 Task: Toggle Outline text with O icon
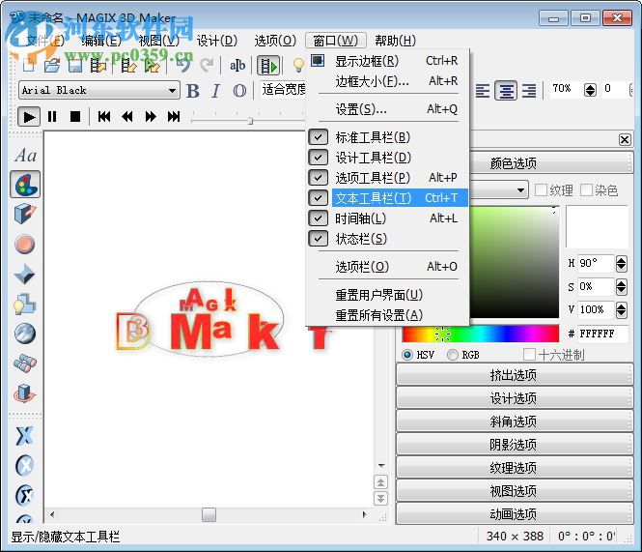(239, 91)
